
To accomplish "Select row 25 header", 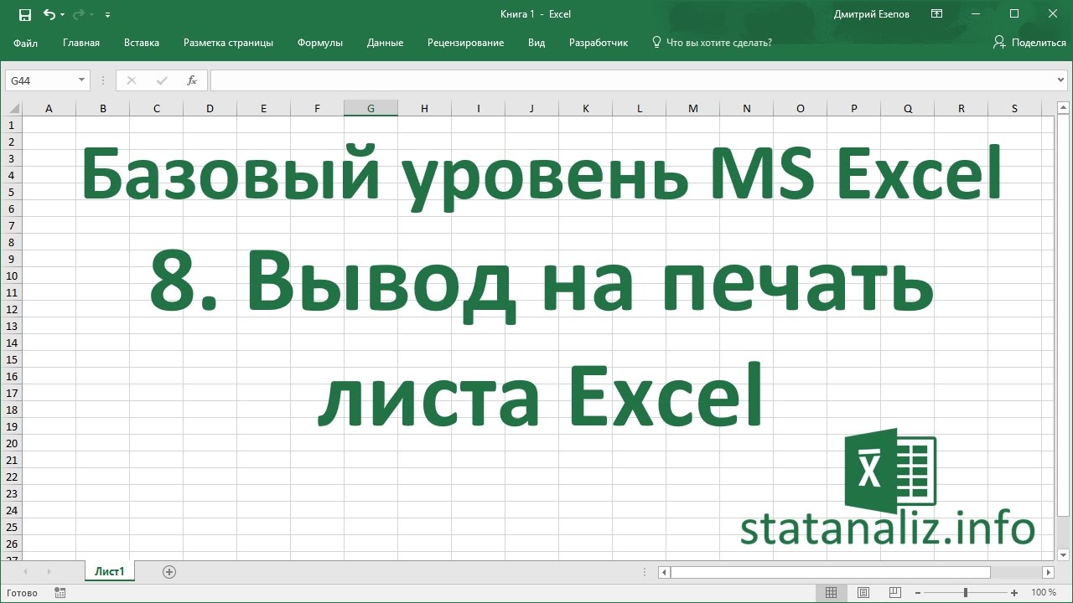I will pos(12,527).
